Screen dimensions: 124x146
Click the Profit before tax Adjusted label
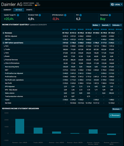(14, 73)
